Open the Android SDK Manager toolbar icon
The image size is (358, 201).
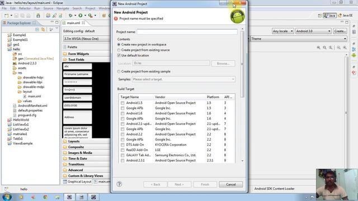coord(38,16)
